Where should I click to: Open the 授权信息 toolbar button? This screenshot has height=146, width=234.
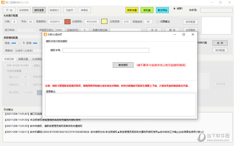click(39, 10)
